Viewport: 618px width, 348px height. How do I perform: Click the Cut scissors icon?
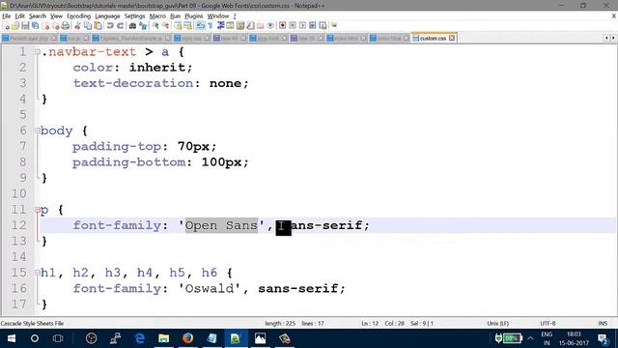click(x=77, y=26)
